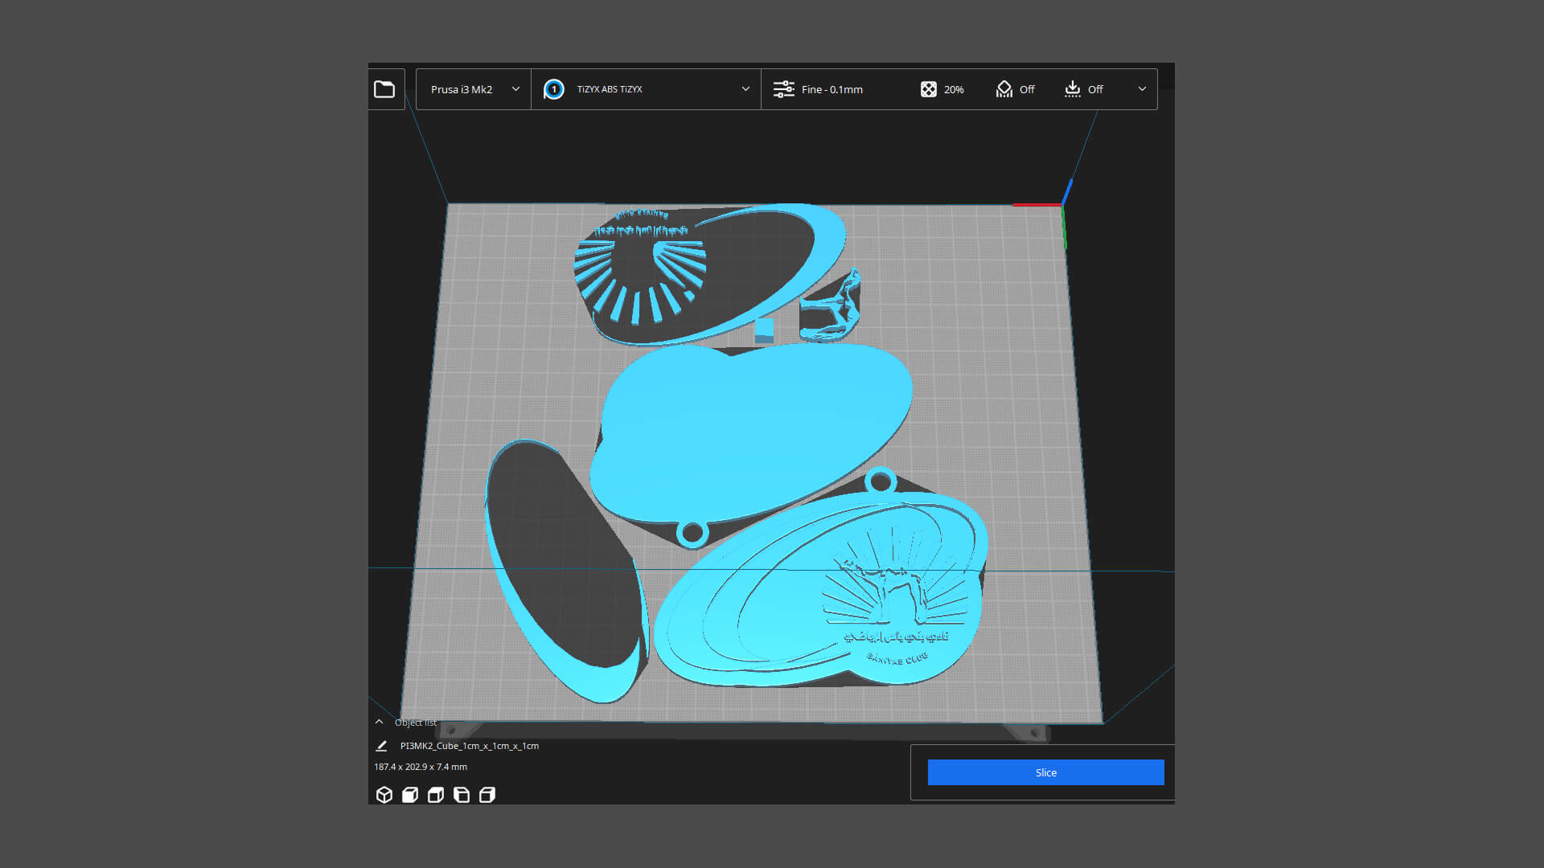Viewport: 1544px width, 868px height.
Task: Switch to front view cube icon
Action: point(410,795)
